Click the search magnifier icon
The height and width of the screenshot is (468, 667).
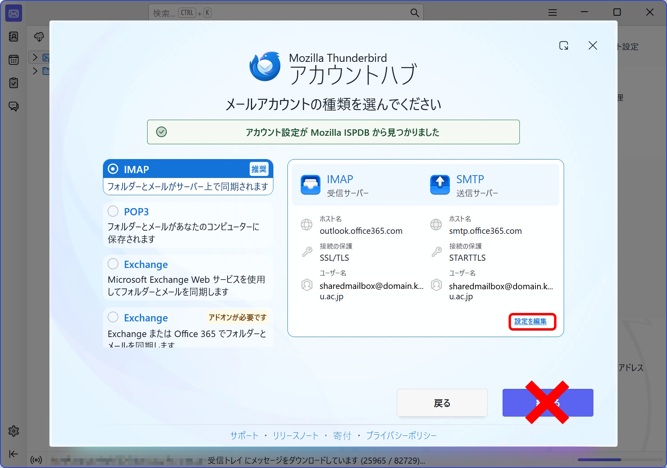pyautogui.click(x=415, y=13)
